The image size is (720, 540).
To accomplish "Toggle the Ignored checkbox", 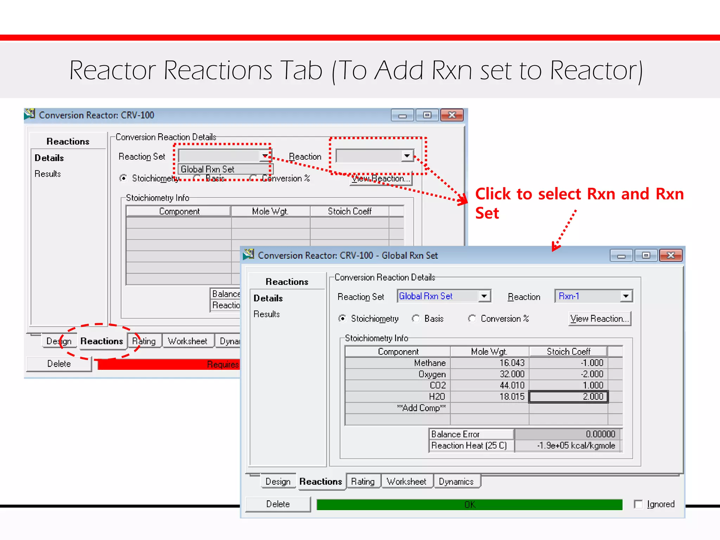I will [x=638, y=504].
